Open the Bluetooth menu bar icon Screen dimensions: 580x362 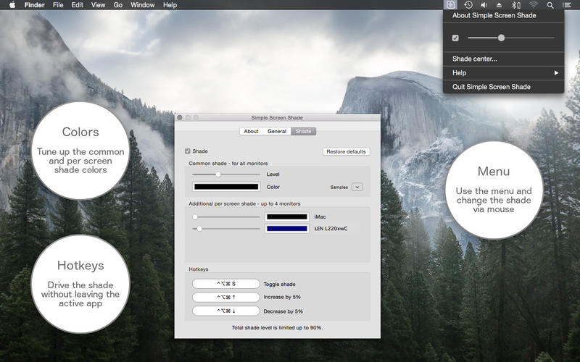point(515,5)
